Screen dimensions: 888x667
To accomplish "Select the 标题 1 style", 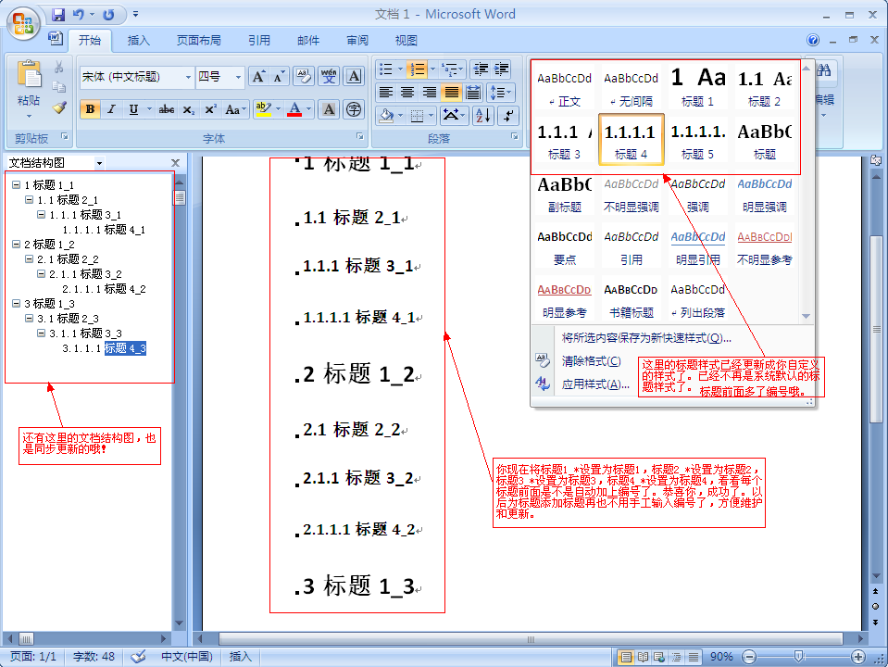I will (x=697, y=86).
